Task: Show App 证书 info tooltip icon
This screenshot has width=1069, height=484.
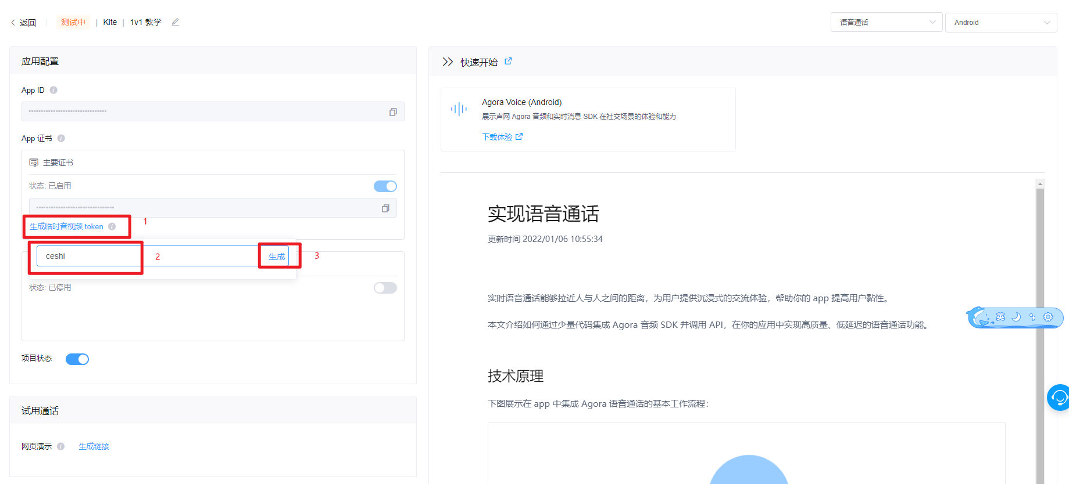Action: (61, 138)
